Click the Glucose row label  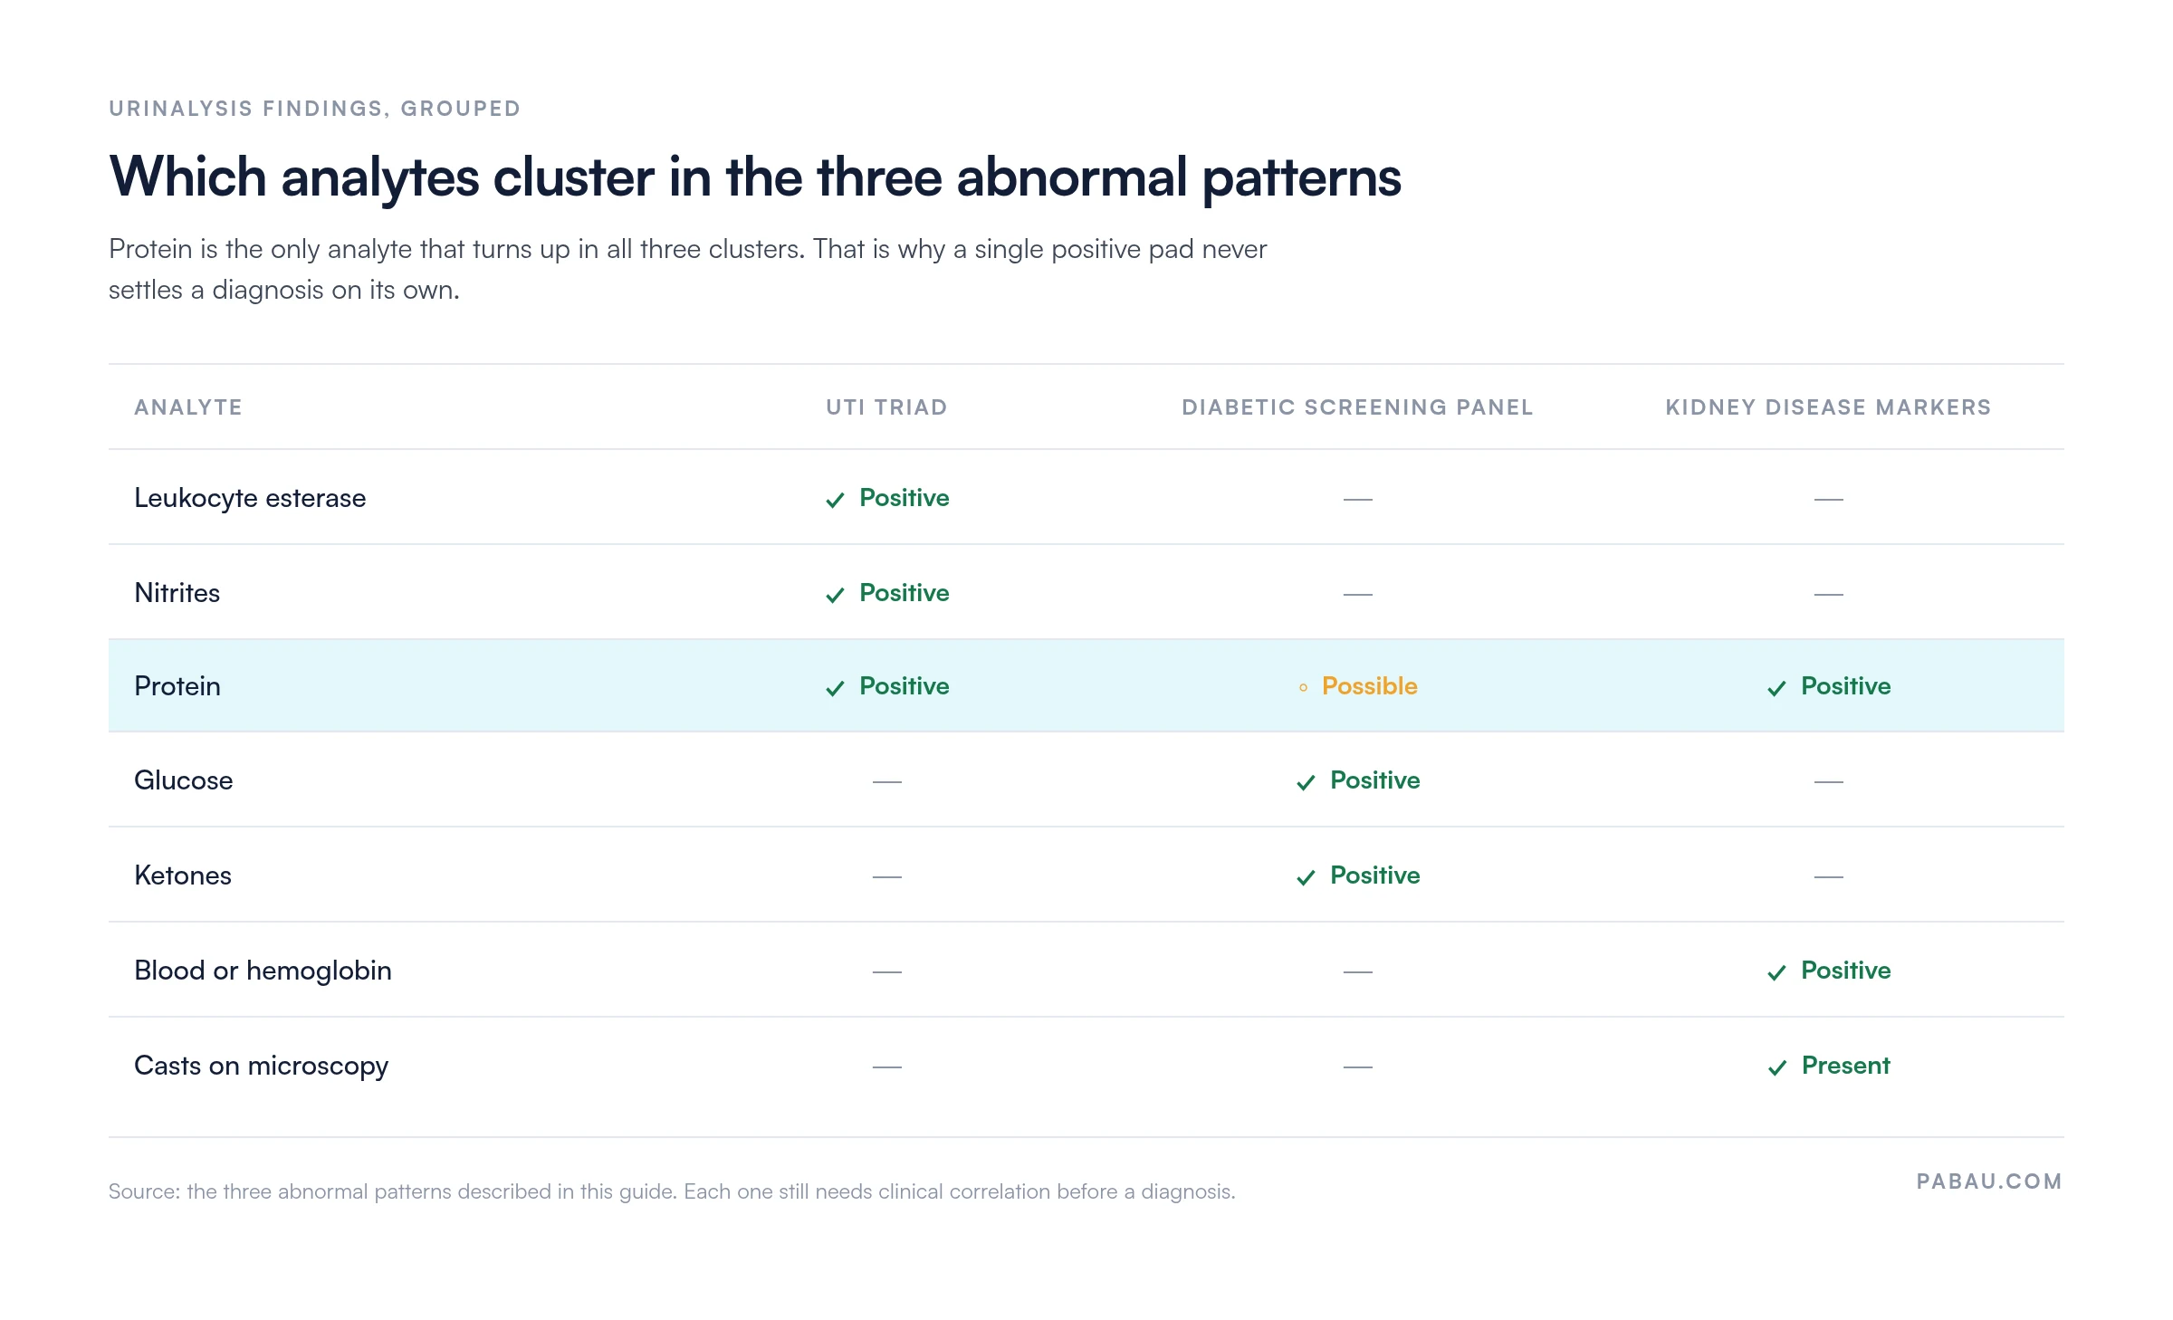click(x=184, y=780)
